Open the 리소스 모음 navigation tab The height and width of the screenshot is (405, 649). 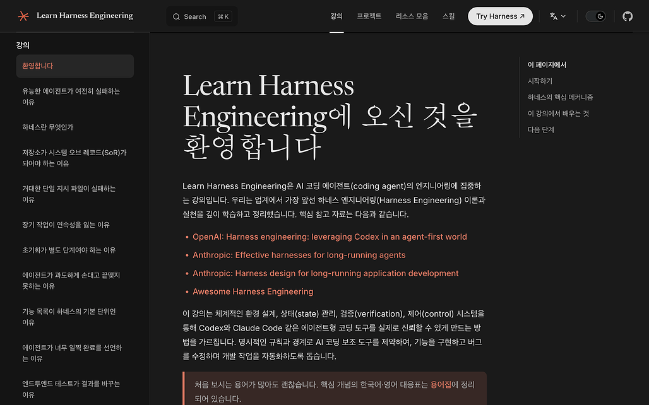[412, 16]
